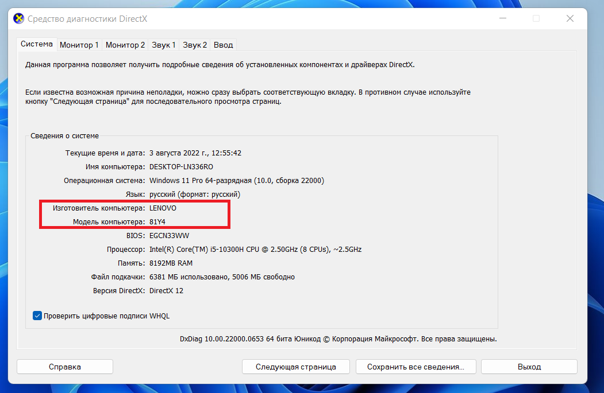Click the Сведения о системе group heading
This screenshot has height=393, width=604.
tap(65, 136)
